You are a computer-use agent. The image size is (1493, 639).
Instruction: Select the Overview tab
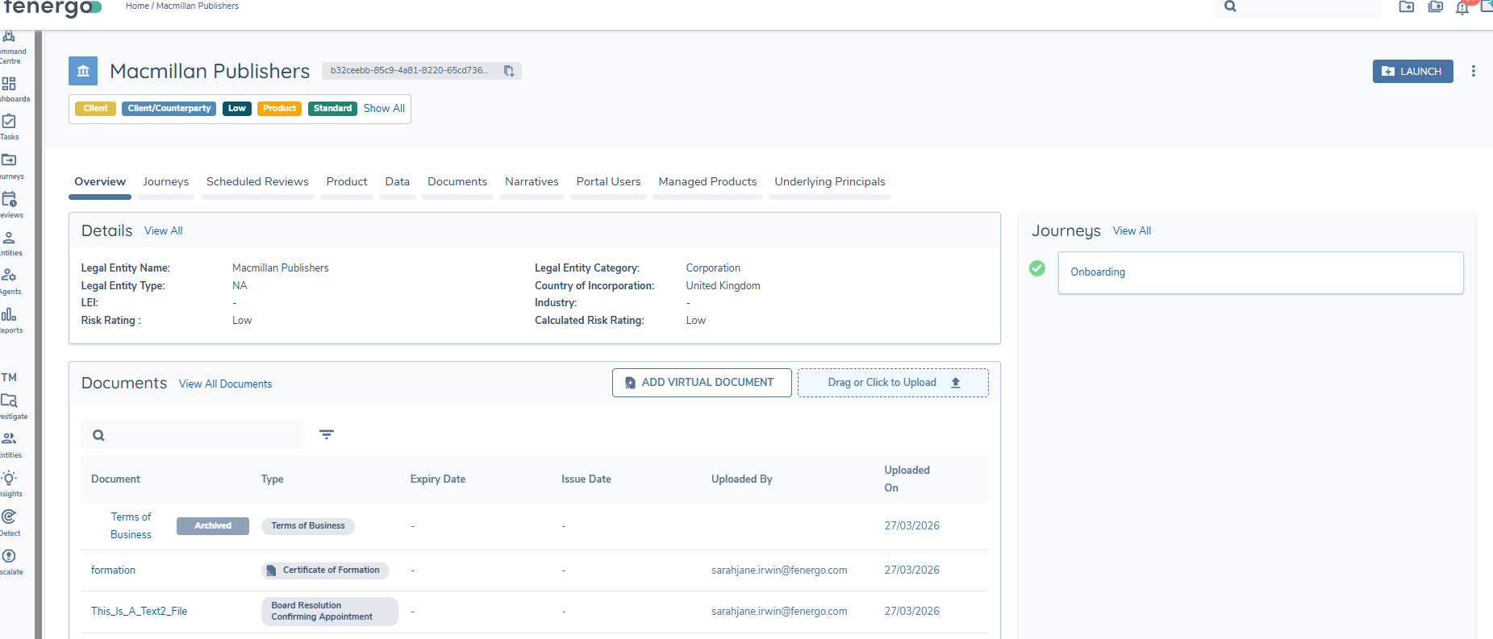click(x=100, y=181)
